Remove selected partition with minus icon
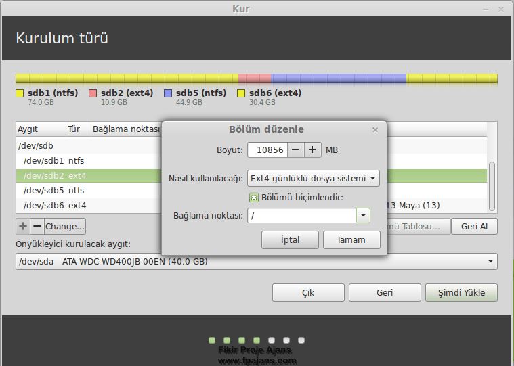Screen dimensions: 514x366 tap(37, 226)
